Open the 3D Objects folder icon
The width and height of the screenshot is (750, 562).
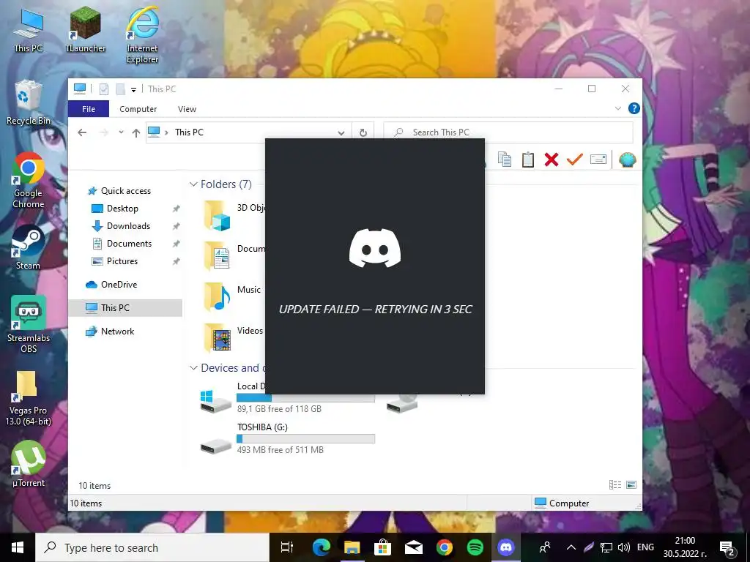217,215
